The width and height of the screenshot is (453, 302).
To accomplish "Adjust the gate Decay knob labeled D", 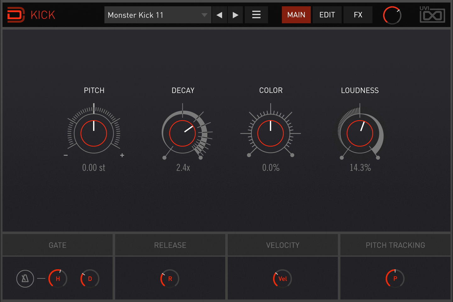I will (89, 278).
